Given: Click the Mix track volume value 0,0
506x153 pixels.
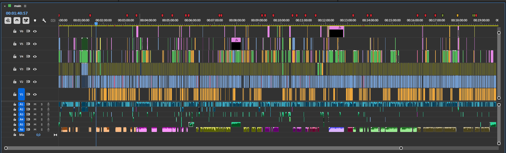Looking at the screenshot, I should pos(38,135).
